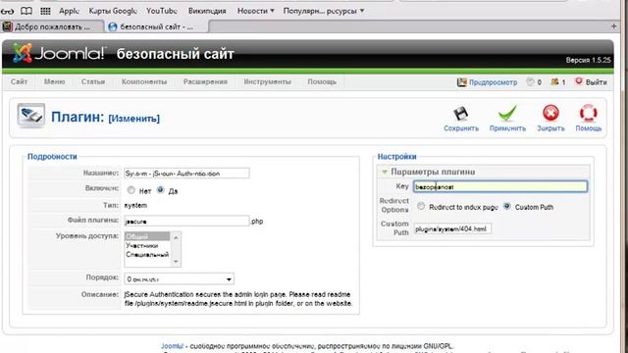Switch to the безопасный сайт browser tab
This screenshot has height=353, width=628.
coord(157,26)
